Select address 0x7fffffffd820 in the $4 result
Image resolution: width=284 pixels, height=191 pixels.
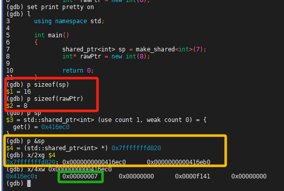(136, 148)
